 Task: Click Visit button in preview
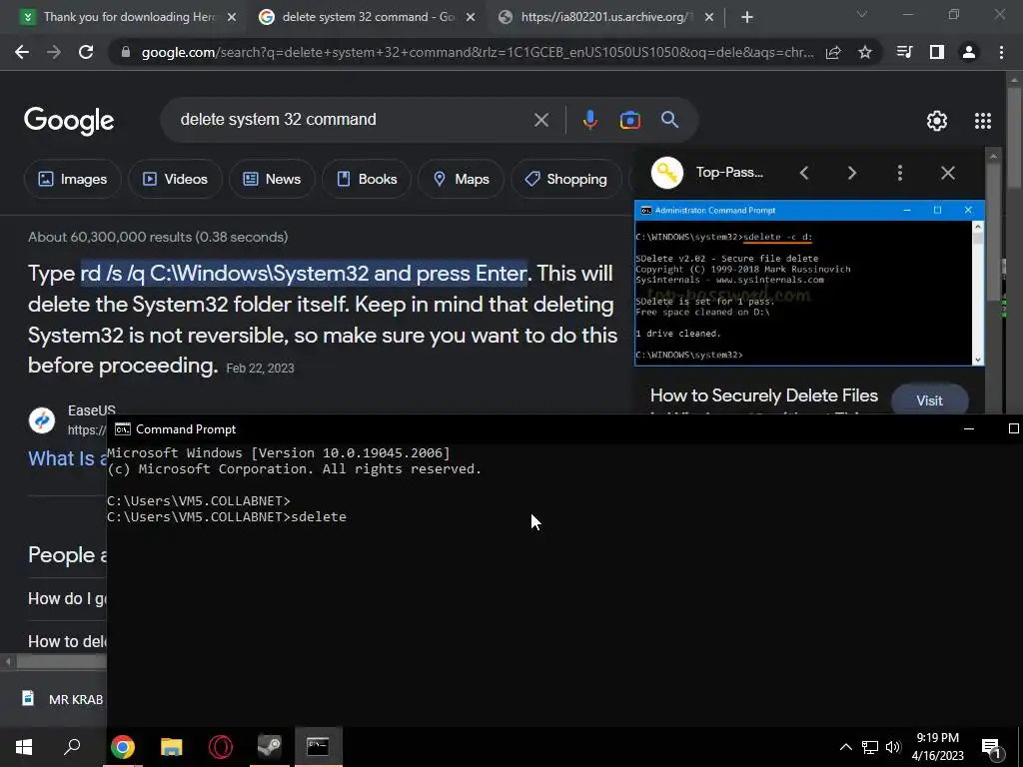click(x=930, y=400)
